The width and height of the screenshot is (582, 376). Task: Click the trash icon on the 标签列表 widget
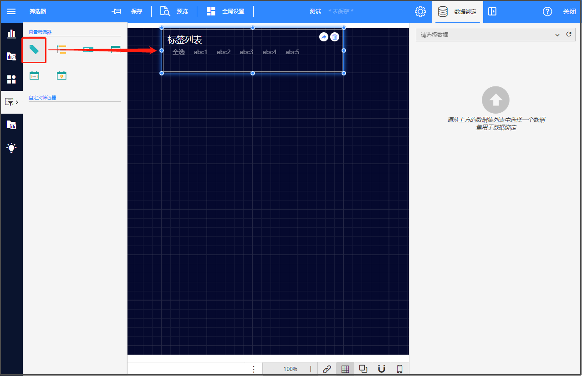click(335, 37)
